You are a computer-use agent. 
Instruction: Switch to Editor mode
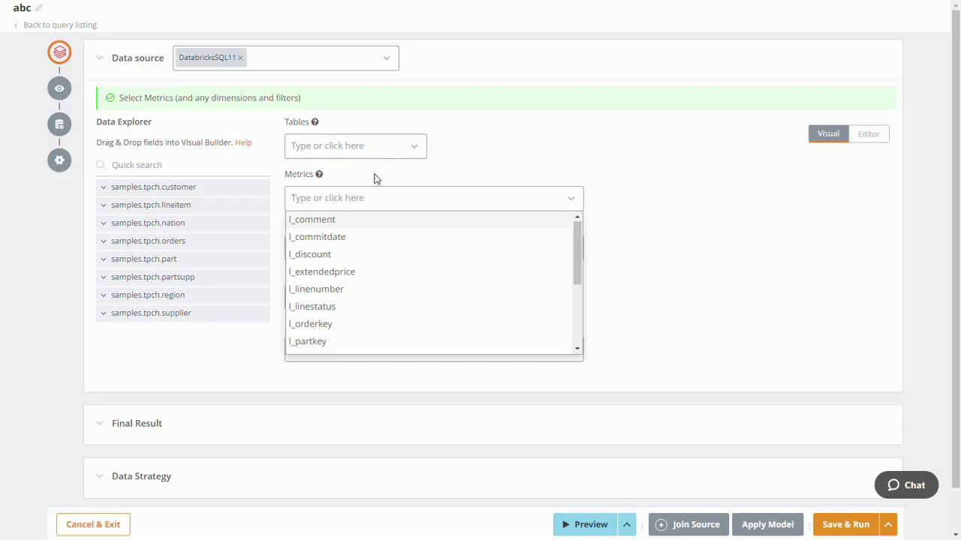tap(869, 134)
